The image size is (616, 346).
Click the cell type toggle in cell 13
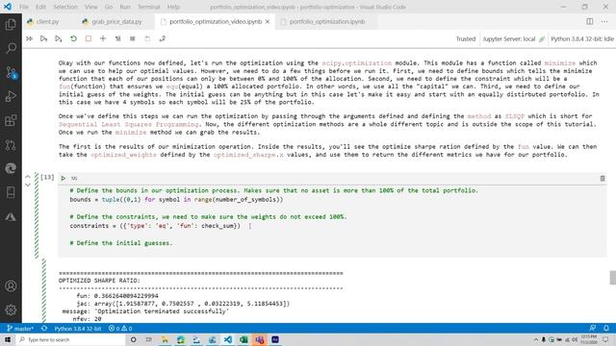[74, 179]
